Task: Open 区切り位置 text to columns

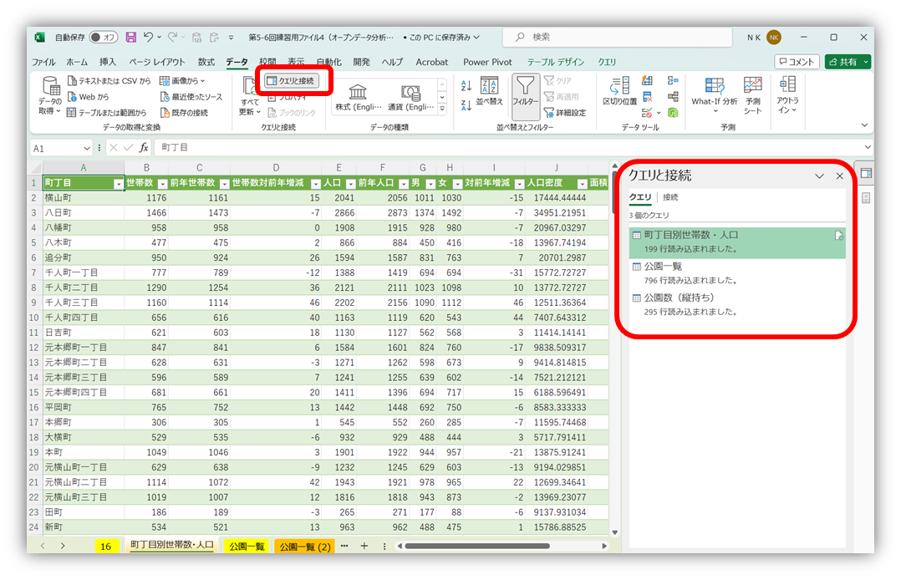Action: [x=619, y=91]
